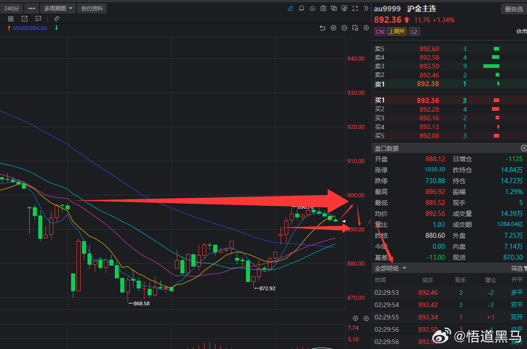
Task: Take a chart snapshot with camera icon
Action: 323,8
